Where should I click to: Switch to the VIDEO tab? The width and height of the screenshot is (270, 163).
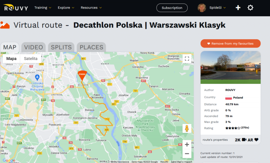tap(33, 47)
